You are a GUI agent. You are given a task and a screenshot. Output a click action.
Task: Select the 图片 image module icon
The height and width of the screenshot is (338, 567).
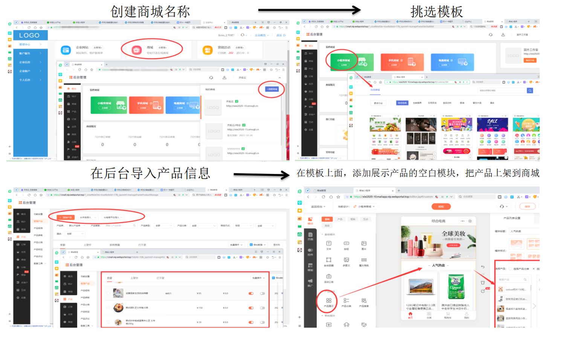(364, 243)
